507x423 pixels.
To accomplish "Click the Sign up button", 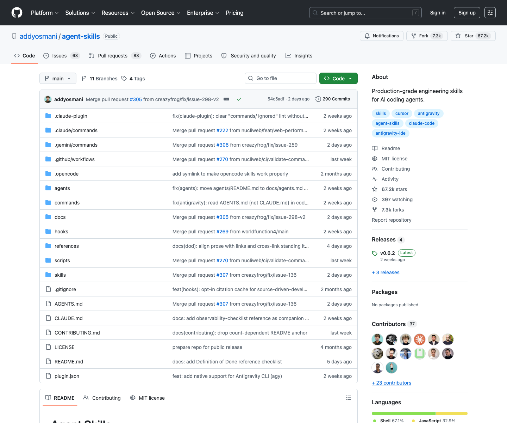I will coord(467,13).
